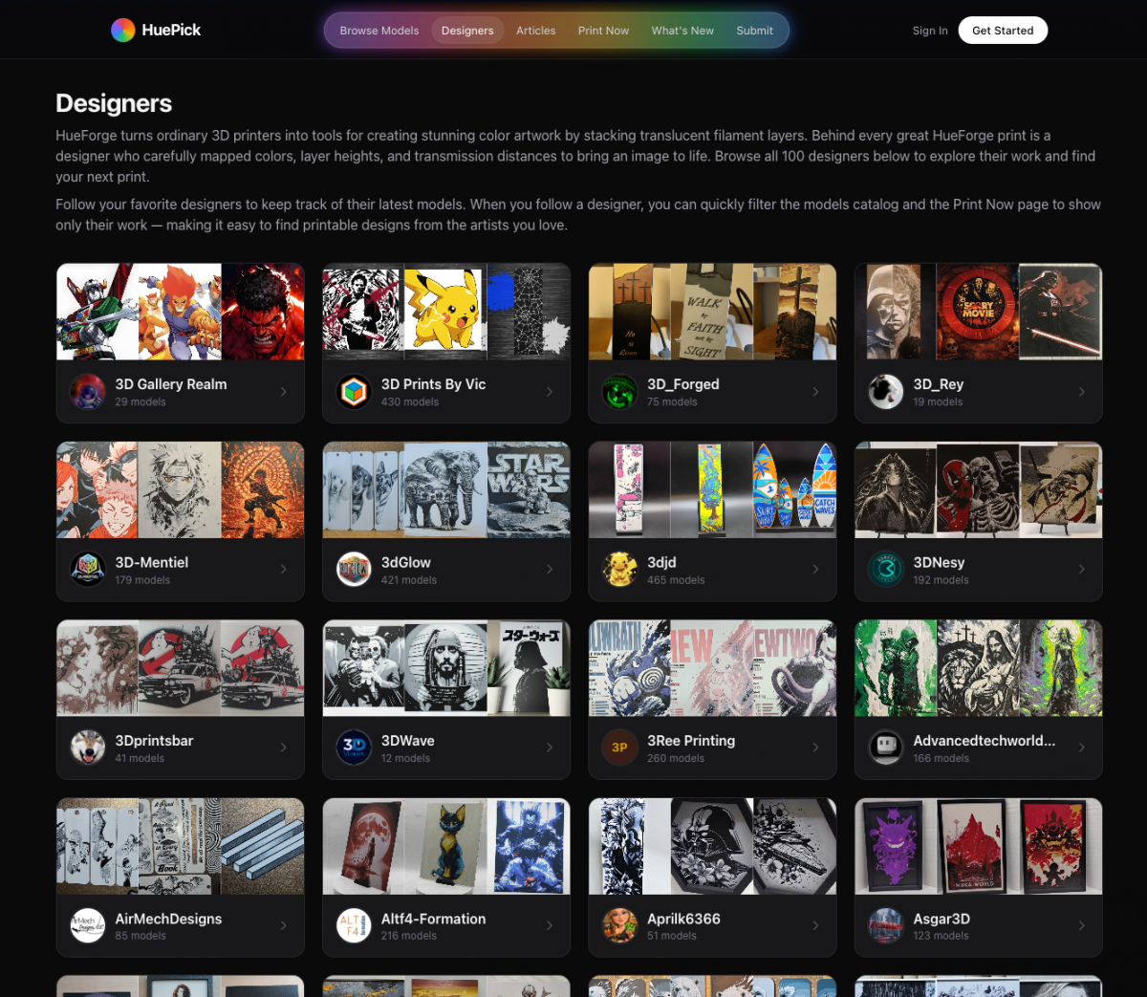Click the HuePick rainbow logo icon

pos(122,31)
